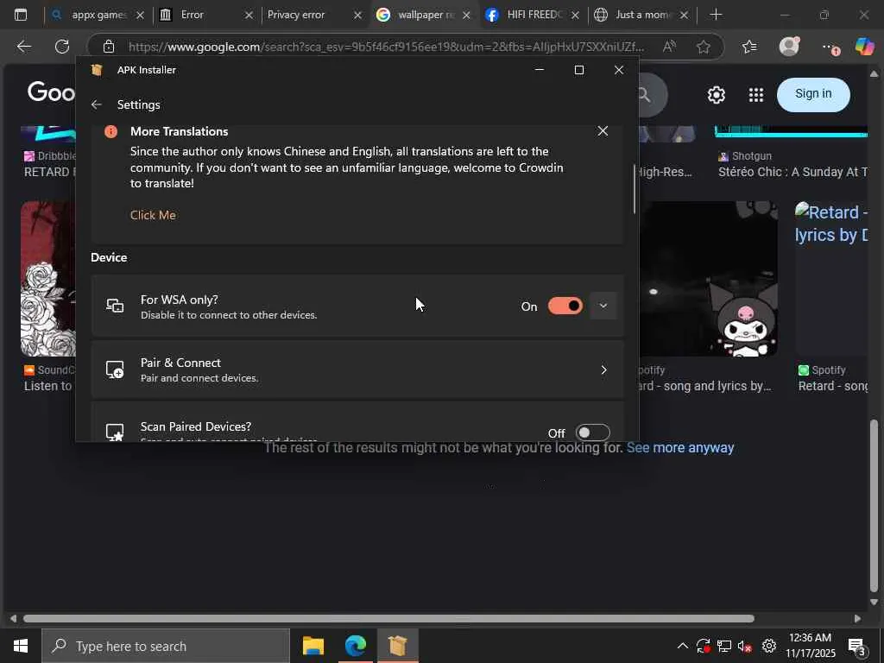Screen dimensions: 884x663
Task: Open a new browser tab
Action: point(716,15)
